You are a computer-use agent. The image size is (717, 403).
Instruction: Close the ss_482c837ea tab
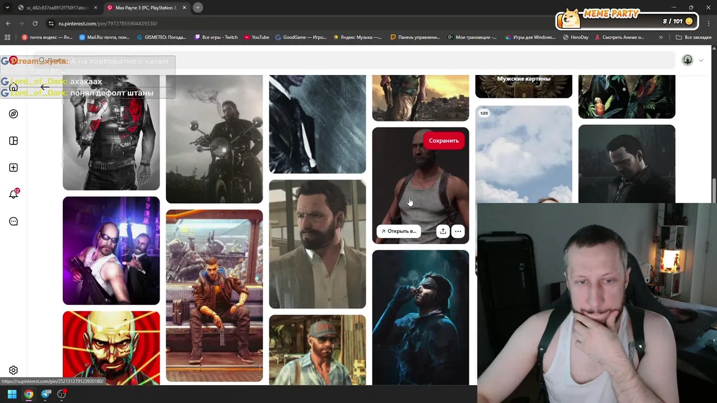pos(95,8)
